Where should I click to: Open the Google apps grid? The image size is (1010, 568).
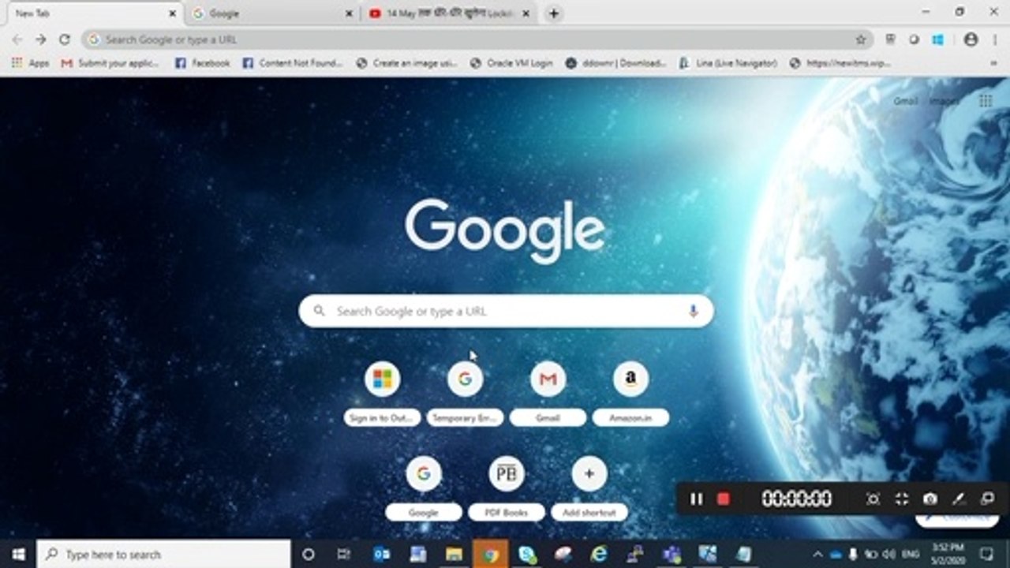coord(986,101)
